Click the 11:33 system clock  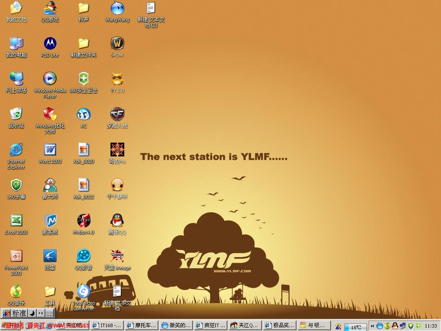tap(431, 326)
